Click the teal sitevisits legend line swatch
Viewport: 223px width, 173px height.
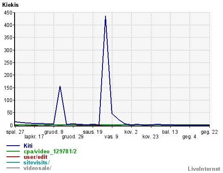coord(13,162)
